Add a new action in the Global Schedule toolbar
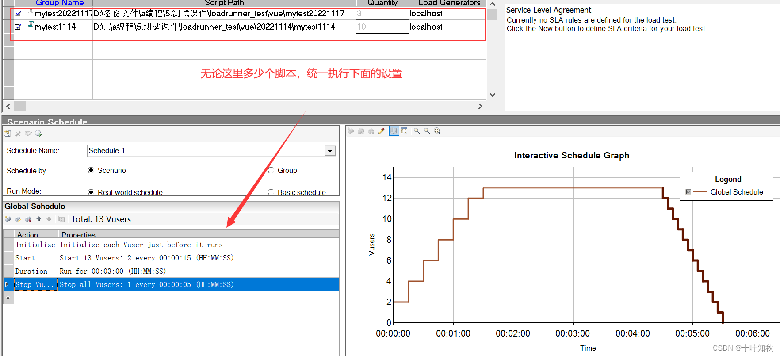This screenshot has width=780, height=356. (x=8, y=219)
